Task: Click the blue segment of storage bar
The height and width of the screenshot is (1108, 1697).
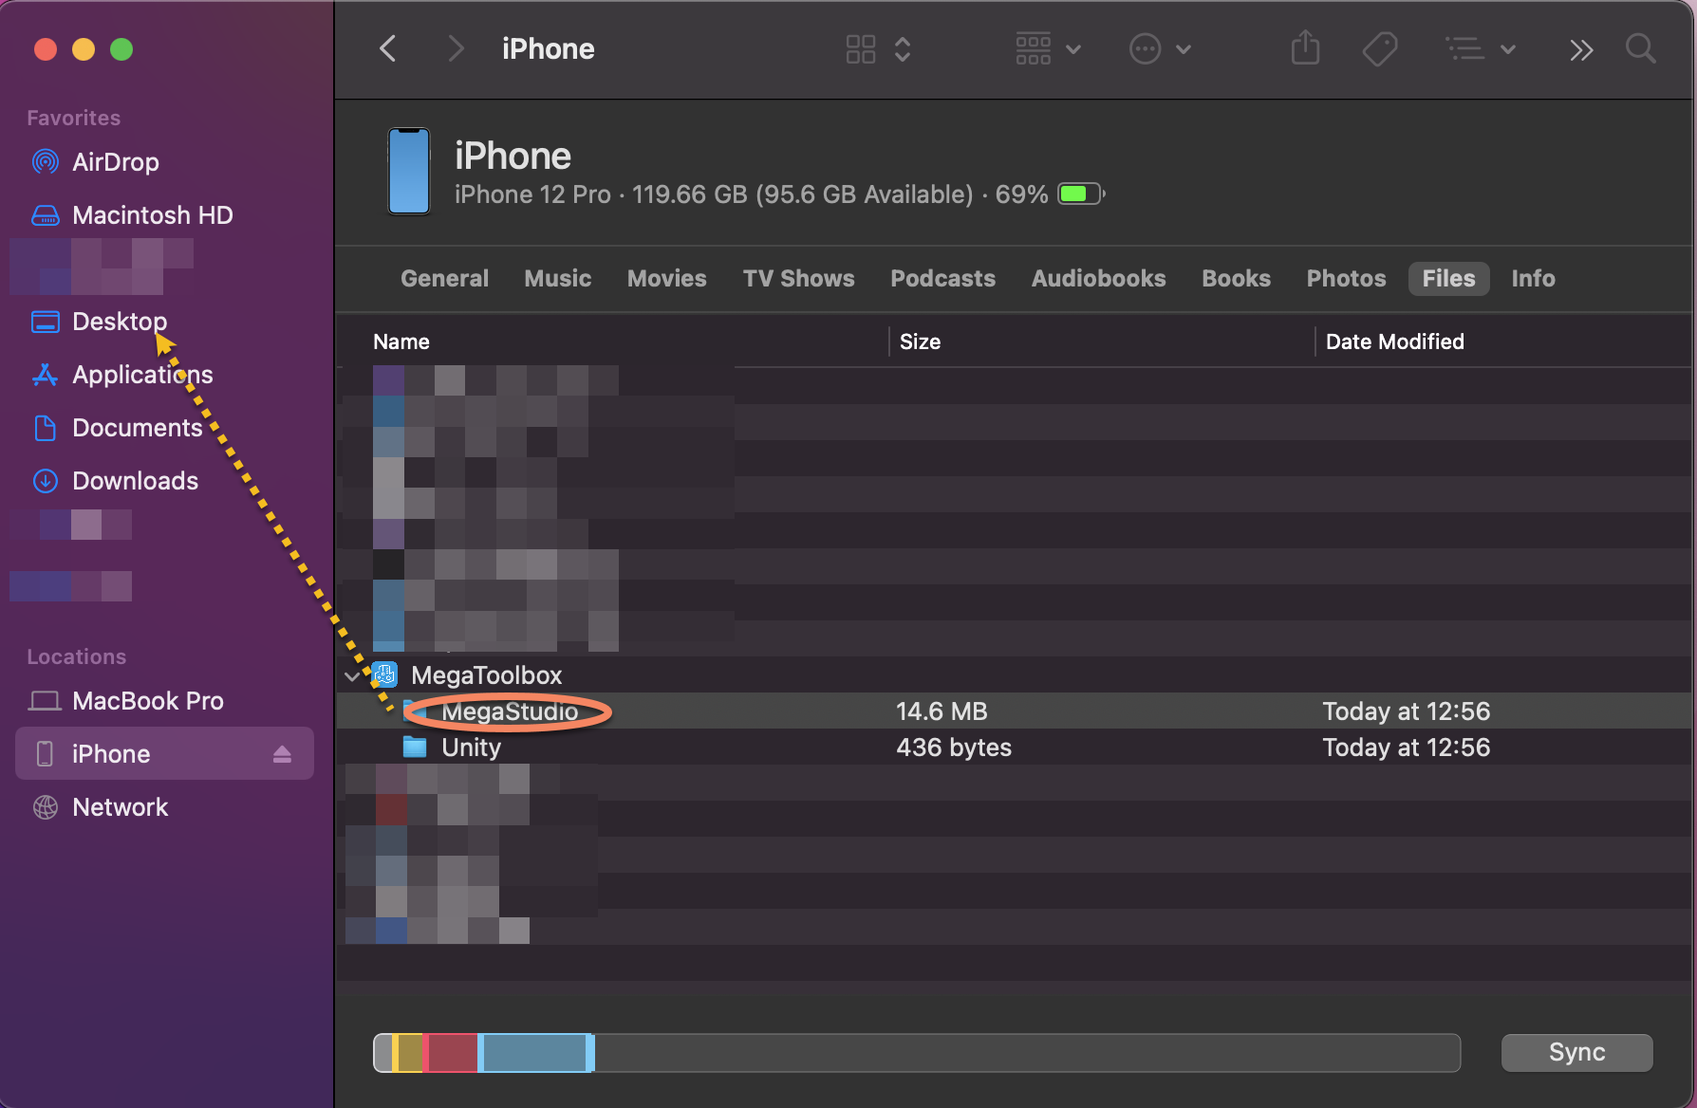Action: point(535,1053)
